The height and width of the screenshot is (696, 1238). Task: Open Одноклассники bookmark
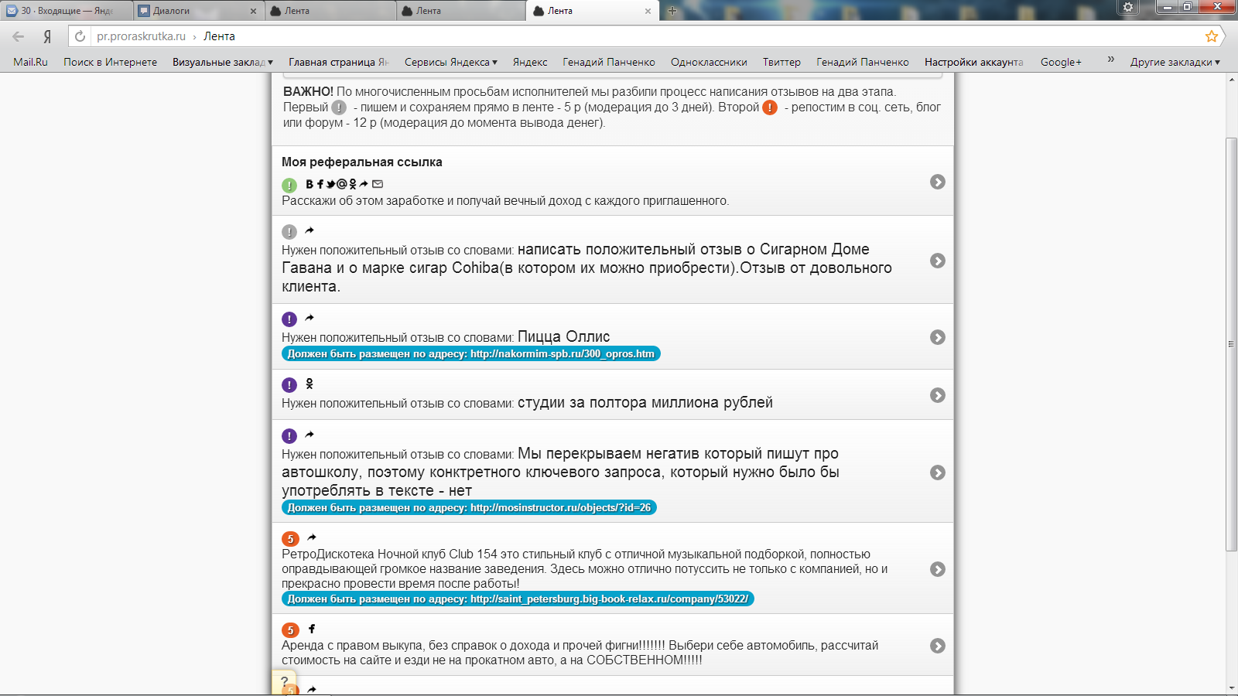709,62
